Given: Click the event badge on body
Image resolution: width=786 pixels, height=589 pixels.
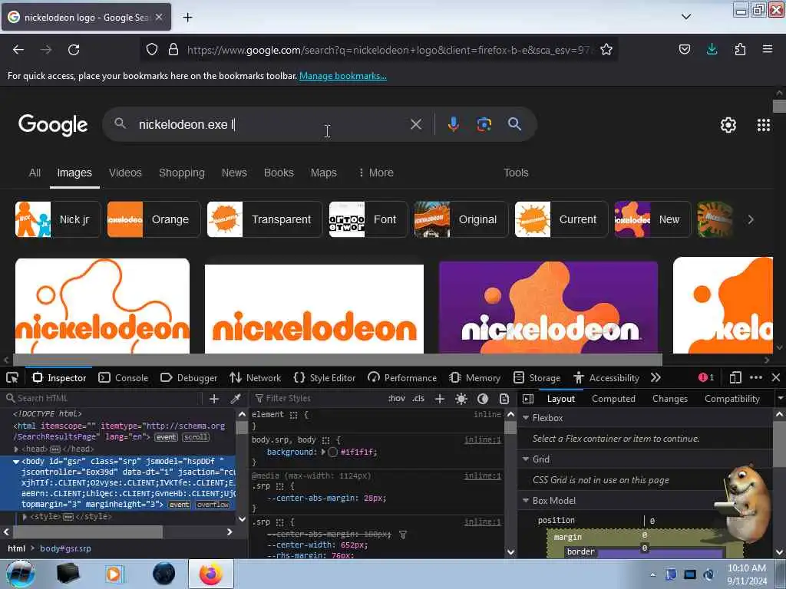Looking at the screenshot, I should [x=179, y=505].
